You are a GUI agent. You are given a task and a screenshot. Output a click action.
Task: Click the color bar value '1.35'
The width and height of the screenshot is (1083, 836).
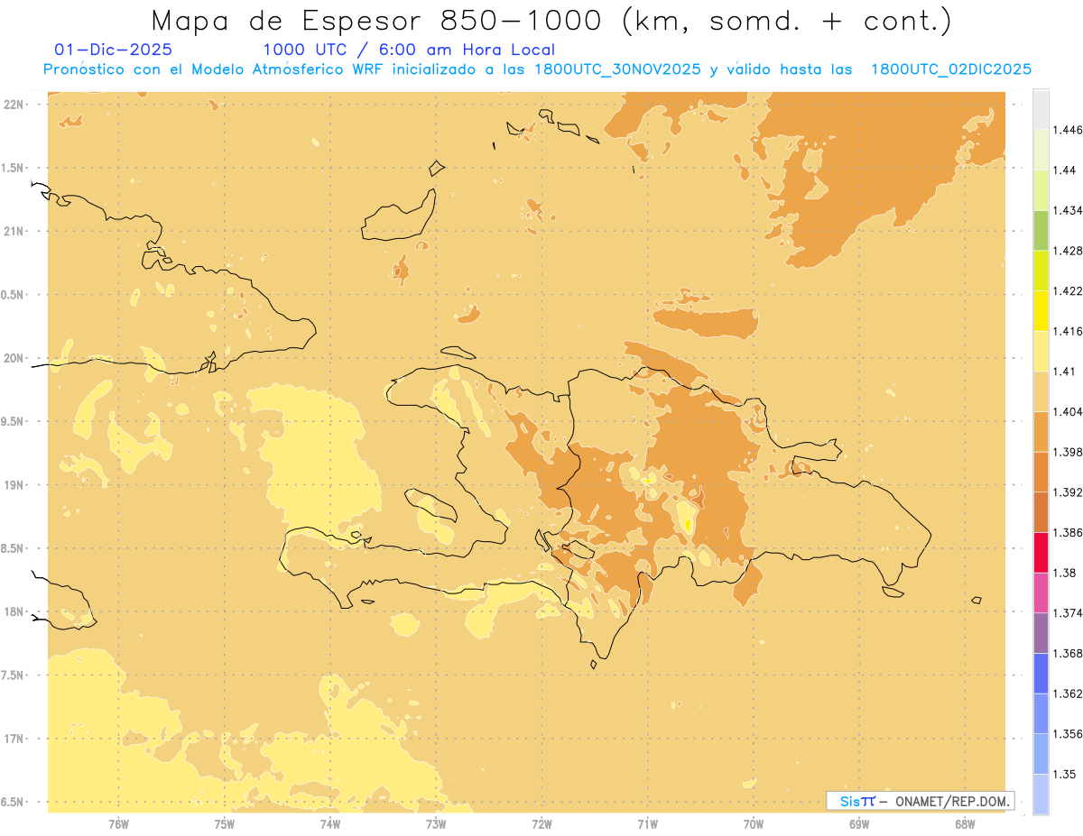pyautogui.click(x=1064, y=774)
